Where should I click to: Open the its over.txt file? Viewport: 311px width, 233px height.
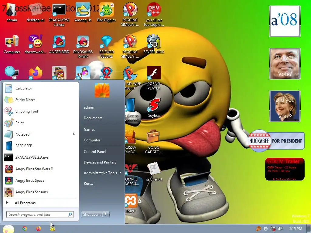(154, 172)
